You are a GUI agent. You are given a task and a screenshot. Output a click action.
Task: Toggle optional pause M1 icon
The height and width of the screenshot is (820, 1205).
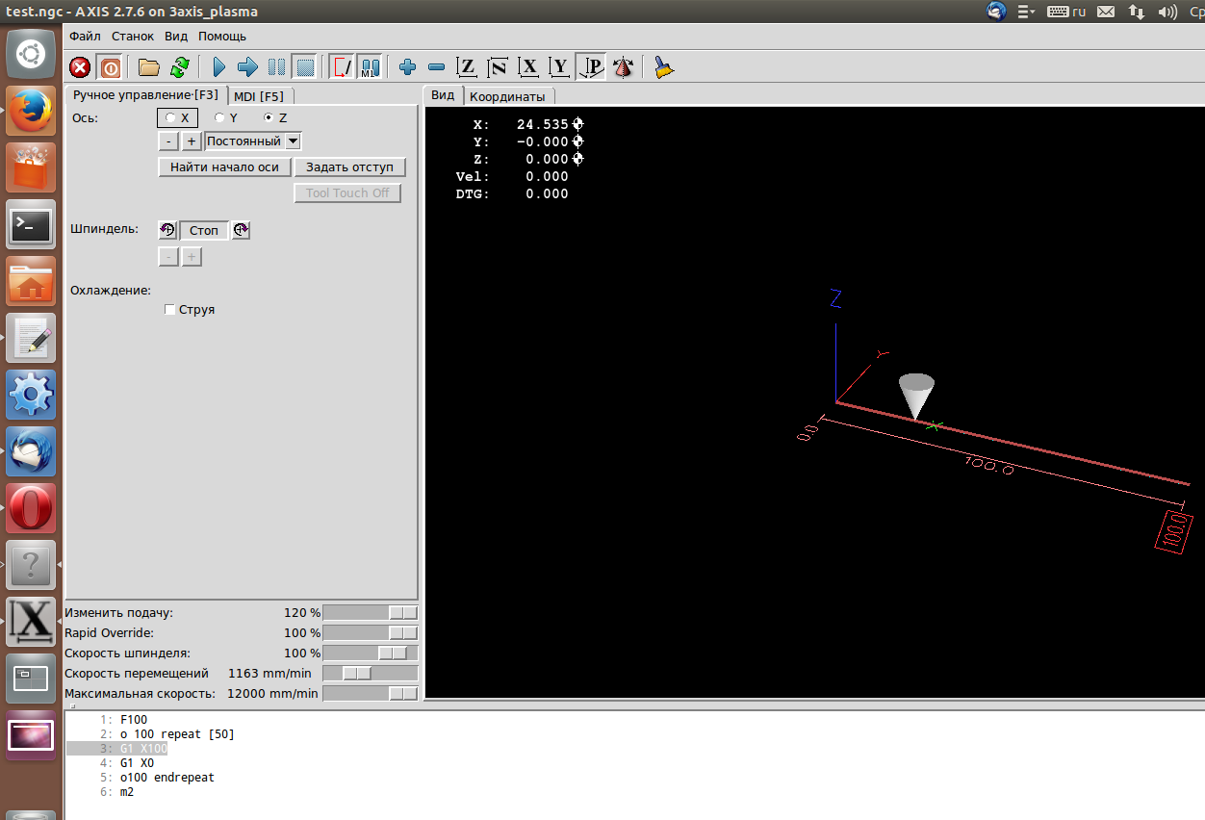(x=371, y=67)
